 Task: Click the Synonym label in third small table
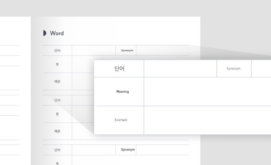pyautogui.click(x=128, y=150)
